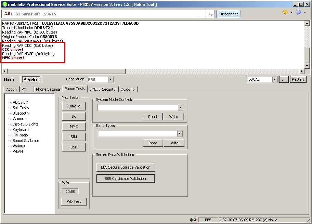Click the WD timer field showing 00:00
Image resolution: width=312 pixels, height=224 pixels.
(x=70, y=192)
